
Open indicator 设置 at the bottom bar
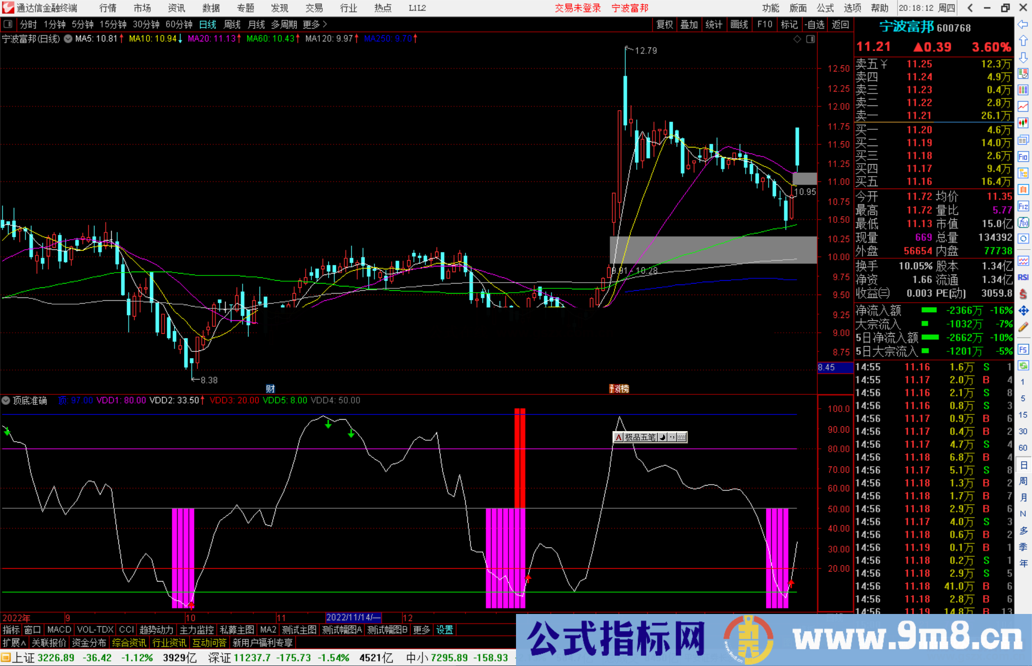(x=444, y=630)
